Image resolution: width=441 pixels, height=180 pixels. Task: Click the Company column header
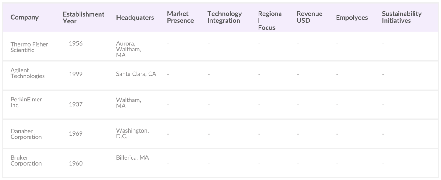click(x=25, y=18)
